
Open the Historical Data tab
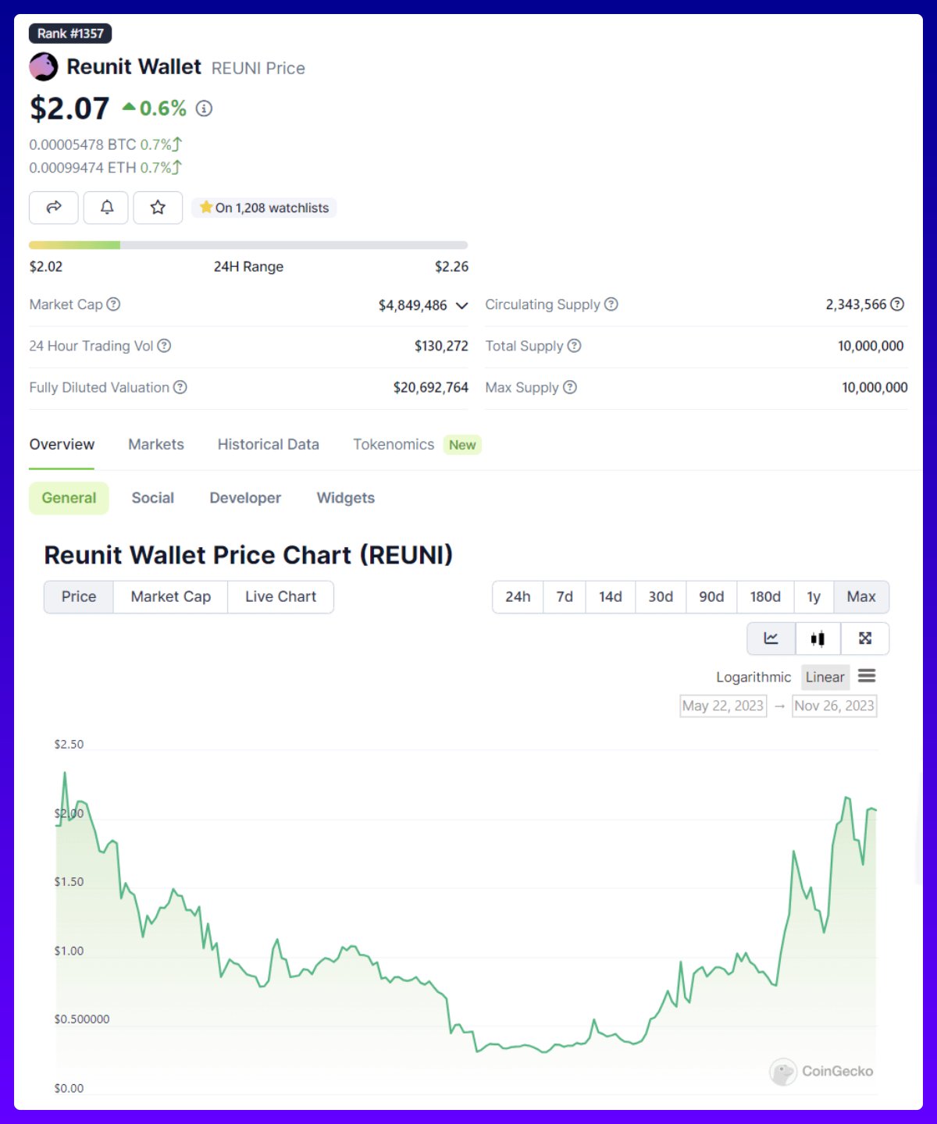[268, 445]
